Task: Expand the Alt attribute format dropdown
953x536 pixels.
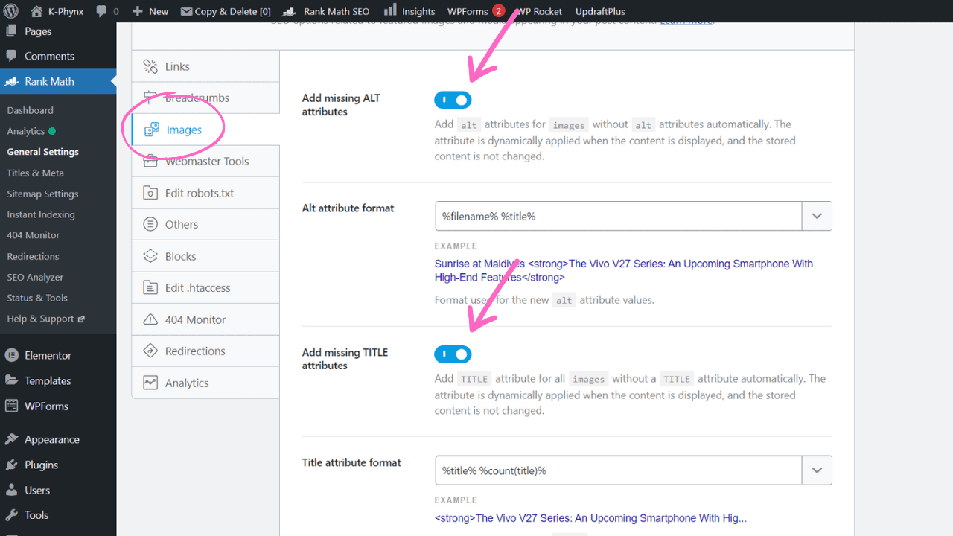Action: (817, 216)
